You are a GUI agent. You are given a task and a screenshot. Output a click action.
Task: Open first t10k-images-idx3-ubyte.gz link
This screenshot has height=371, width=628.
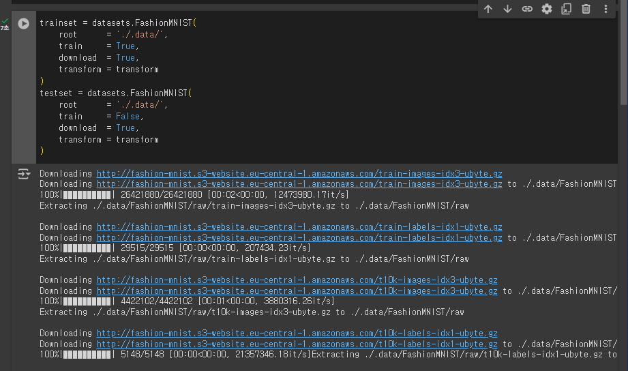pos(297,280)
